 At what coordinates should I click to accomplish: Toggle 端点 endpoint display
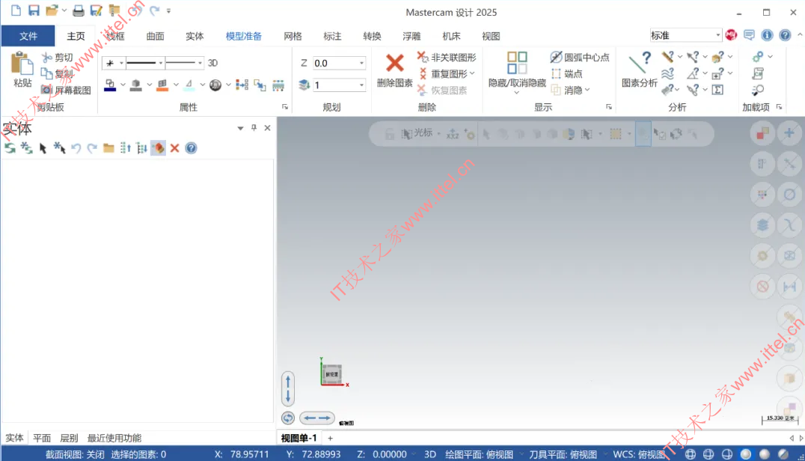pyautogui.click(x=567, y=73)
